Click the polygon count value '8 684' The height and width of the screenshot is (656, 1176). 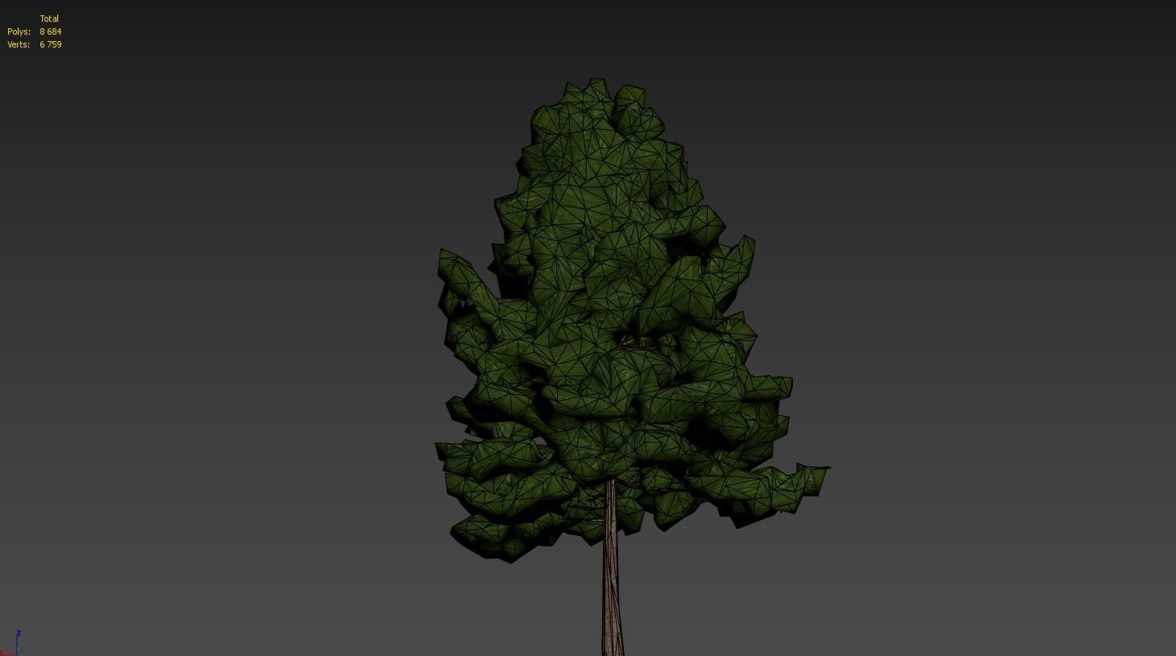pyautogui.click(x=51, y=31)
